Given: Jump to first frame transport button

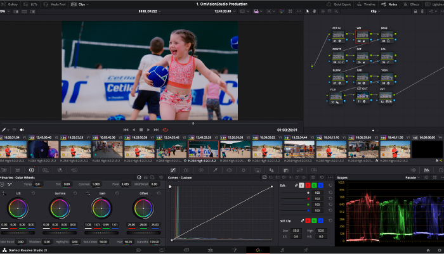Looking at the screenshot, I should (126, 130).
